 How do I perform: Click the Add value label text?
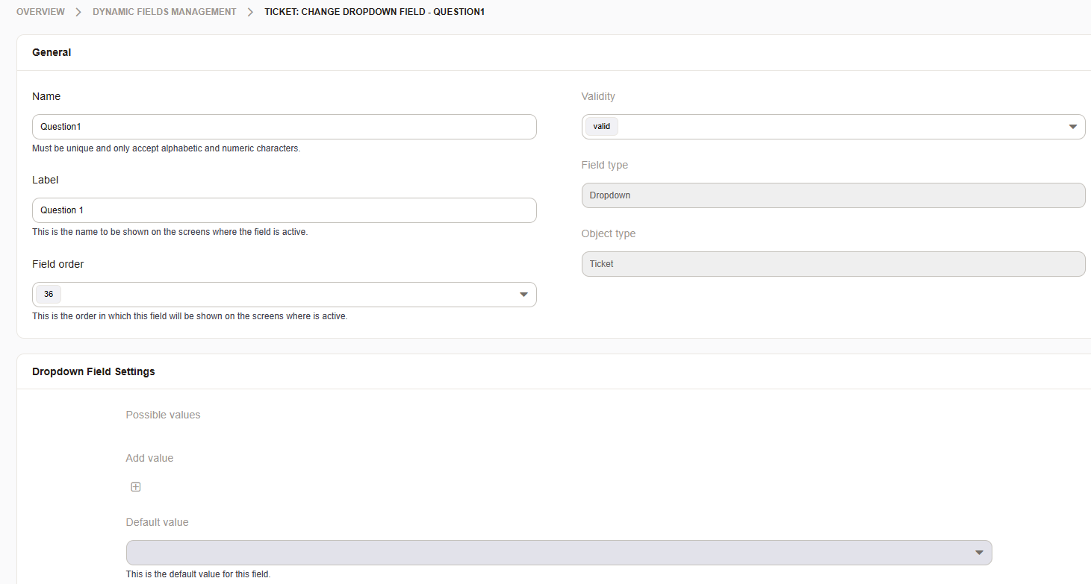149,458
